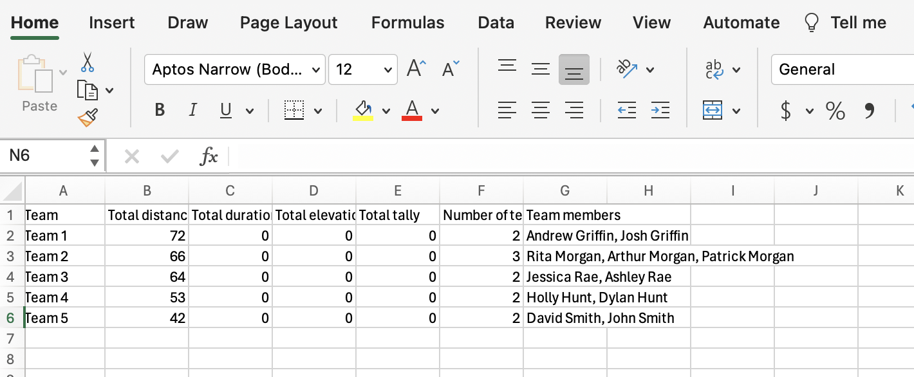Viewport: 914px width, 377px height.
Task: Apply the yellow fill color
Action: [363, 111]
